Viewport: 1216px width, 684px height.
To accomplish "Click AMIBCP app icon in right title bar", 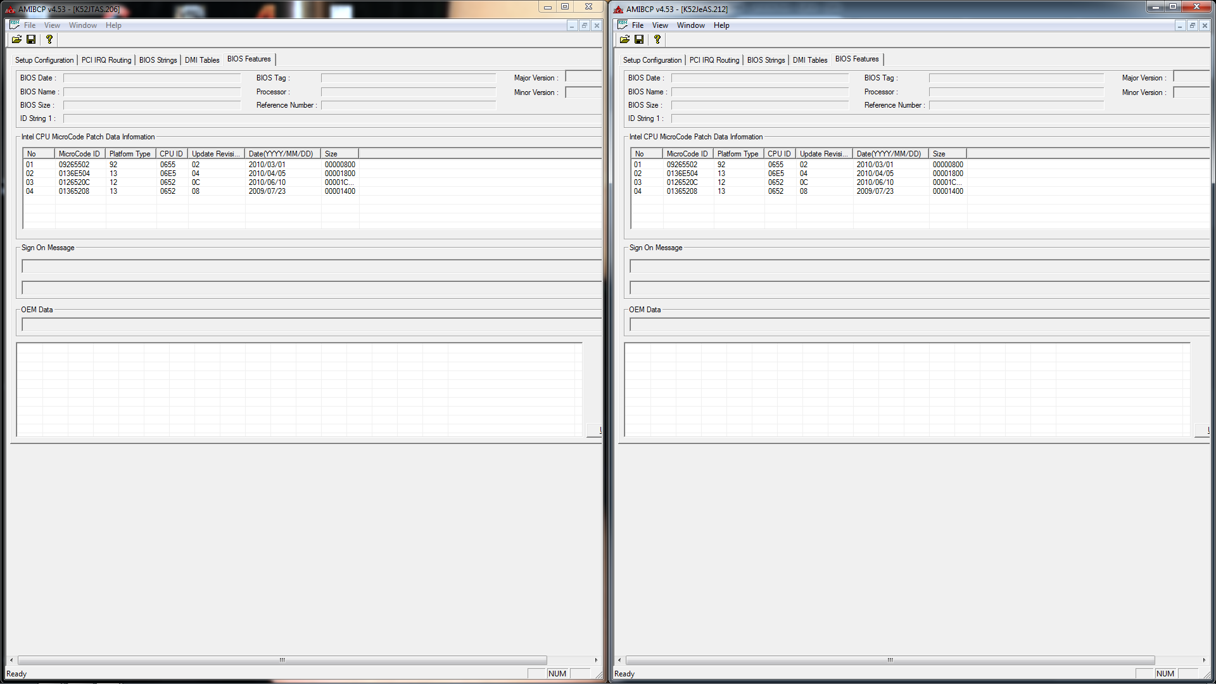I will [x=619, y=9].
